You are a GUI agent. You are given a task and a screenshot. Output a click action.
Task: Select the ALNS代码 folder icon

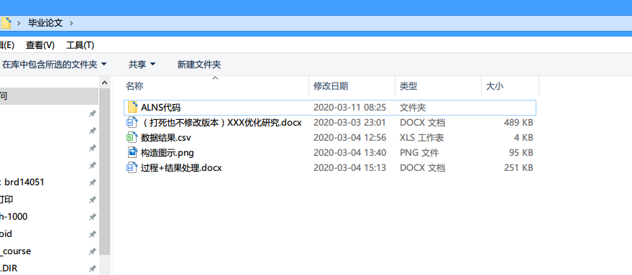pyautogui.click(x=132, y=107)
